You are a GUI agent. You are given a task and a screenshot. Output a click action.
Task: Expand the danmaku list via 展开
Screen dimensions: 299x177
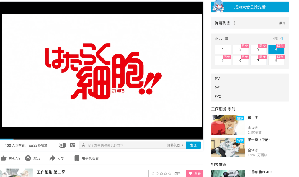282,23
